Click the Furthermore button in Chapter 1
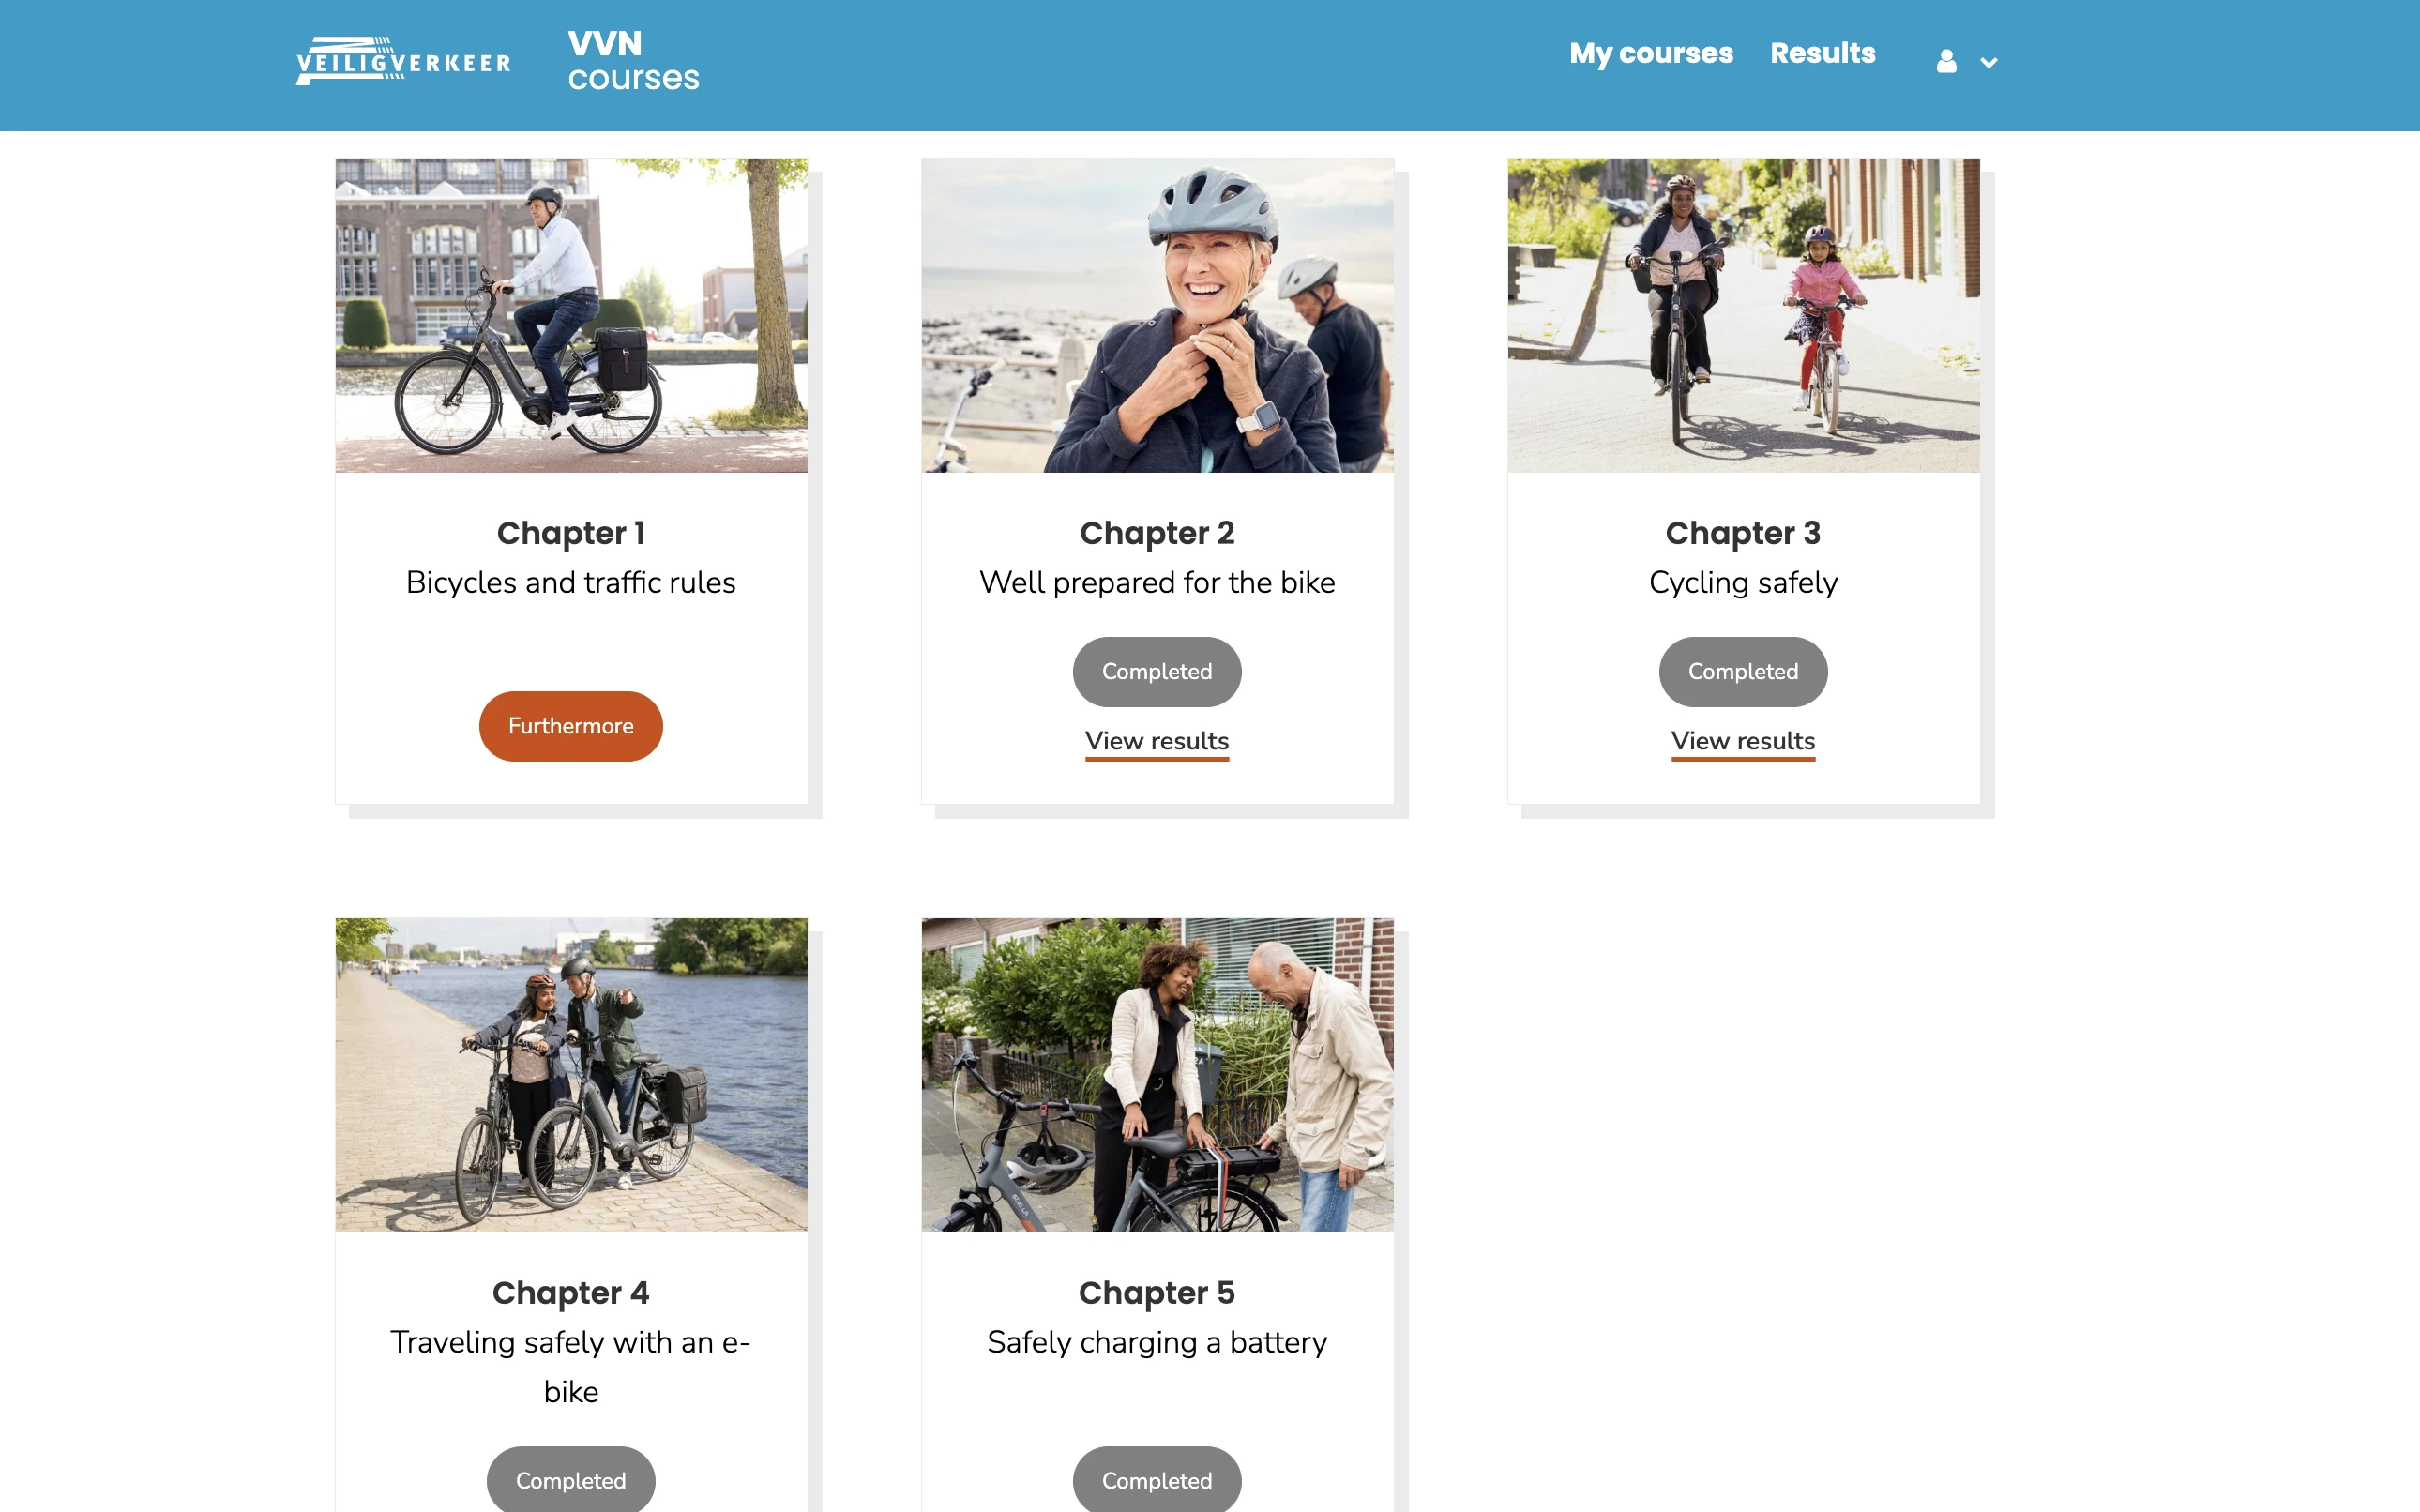This screenshot has height=1512, width=2420. pyautogui.click(x=571, y=726)
